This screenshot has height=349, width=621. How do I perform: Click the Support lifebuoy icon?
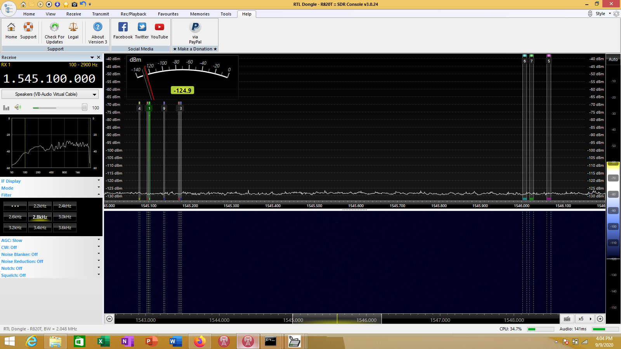point(28,28)
